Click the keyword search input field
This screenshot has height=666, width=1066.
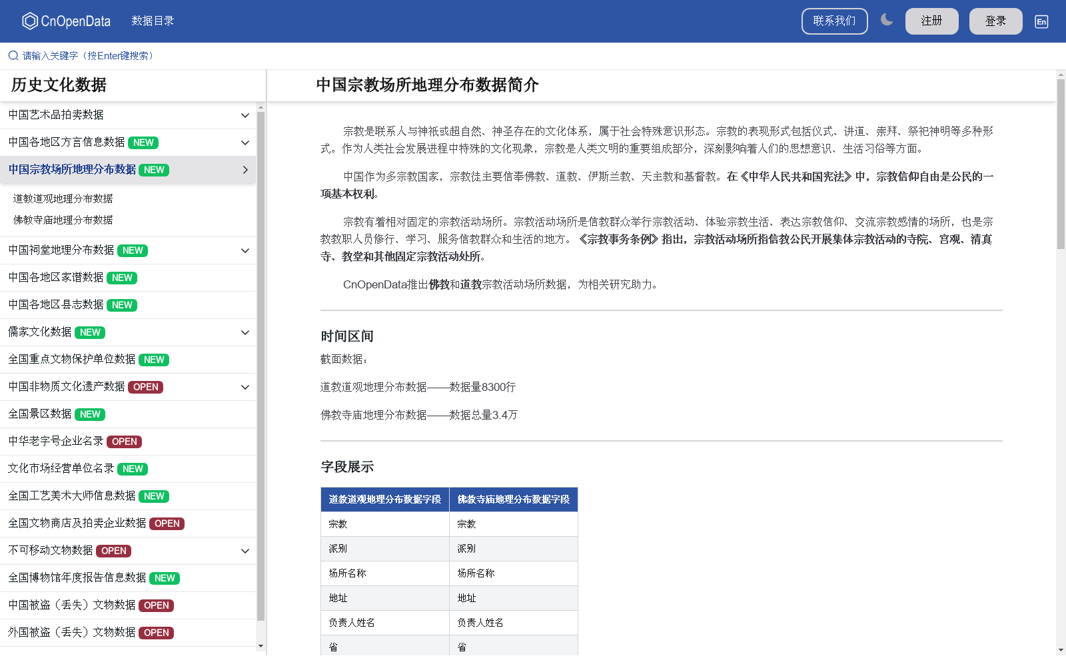tap(87, 55)
